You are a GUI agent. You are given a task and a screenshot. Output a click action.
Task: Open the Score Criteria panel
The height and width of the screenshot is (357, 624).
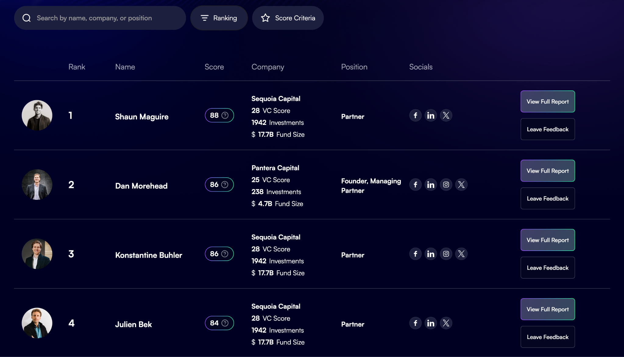[288, 18]
